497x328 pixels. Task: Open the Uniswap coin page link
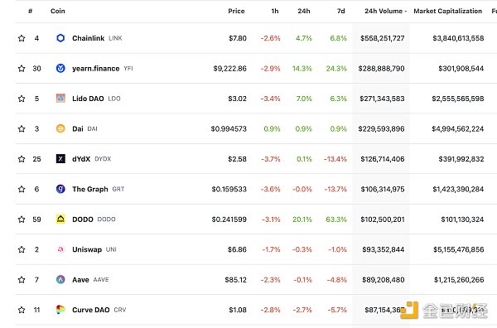[87, 249]
